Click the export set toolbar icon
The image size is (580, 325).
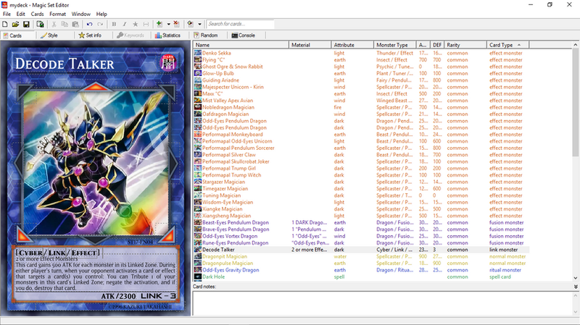click(40, 25)
